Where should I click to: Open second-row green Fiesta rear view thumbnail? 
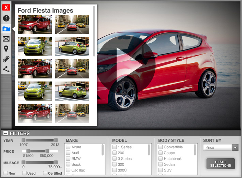[72, 47]
